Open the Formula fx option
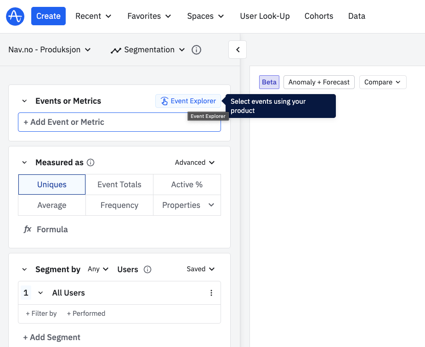This screenshot has height=347, width=425. (46, 229)
